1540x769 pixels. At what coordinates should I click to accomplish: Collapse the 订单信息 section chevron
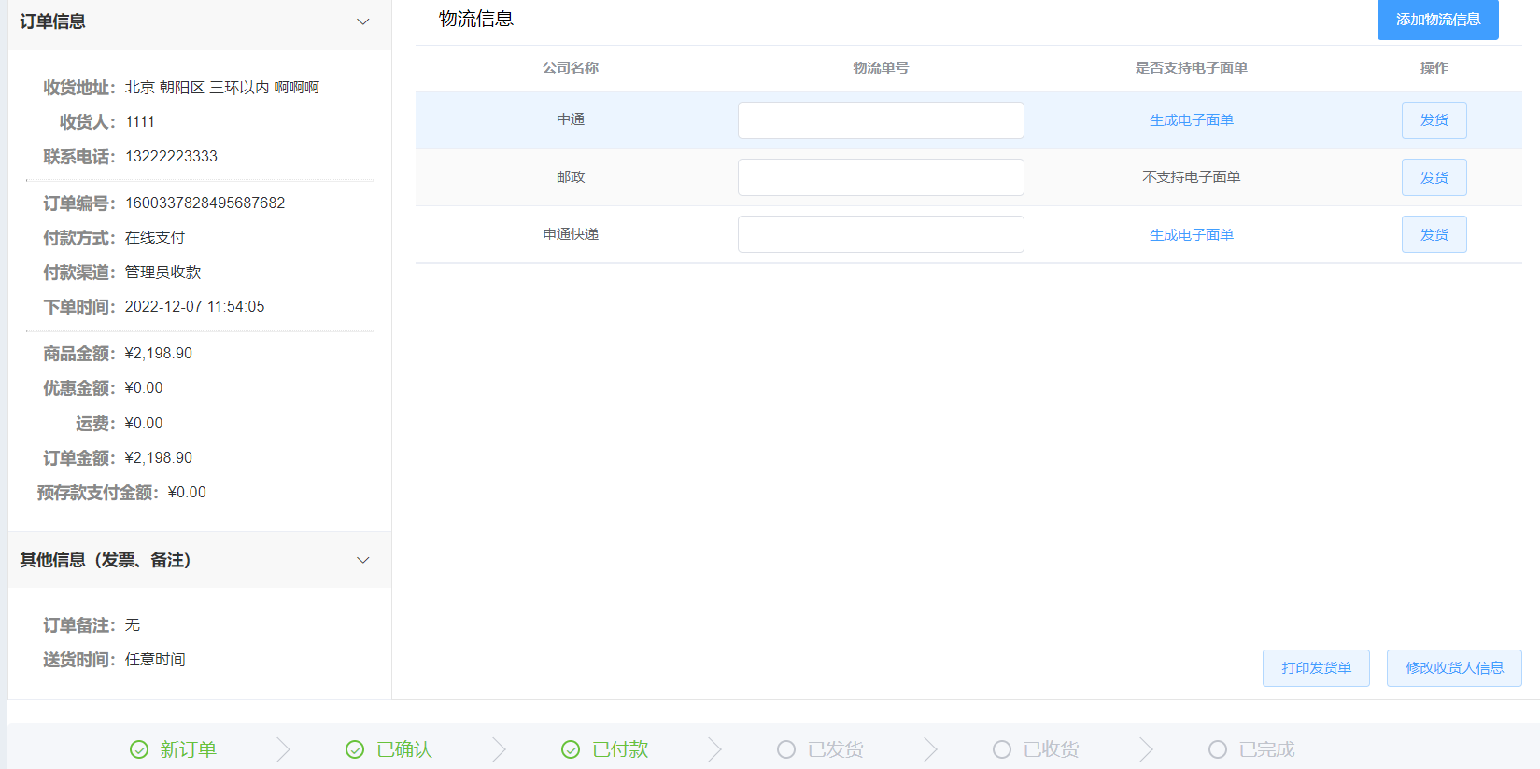[x=363, y=21]
